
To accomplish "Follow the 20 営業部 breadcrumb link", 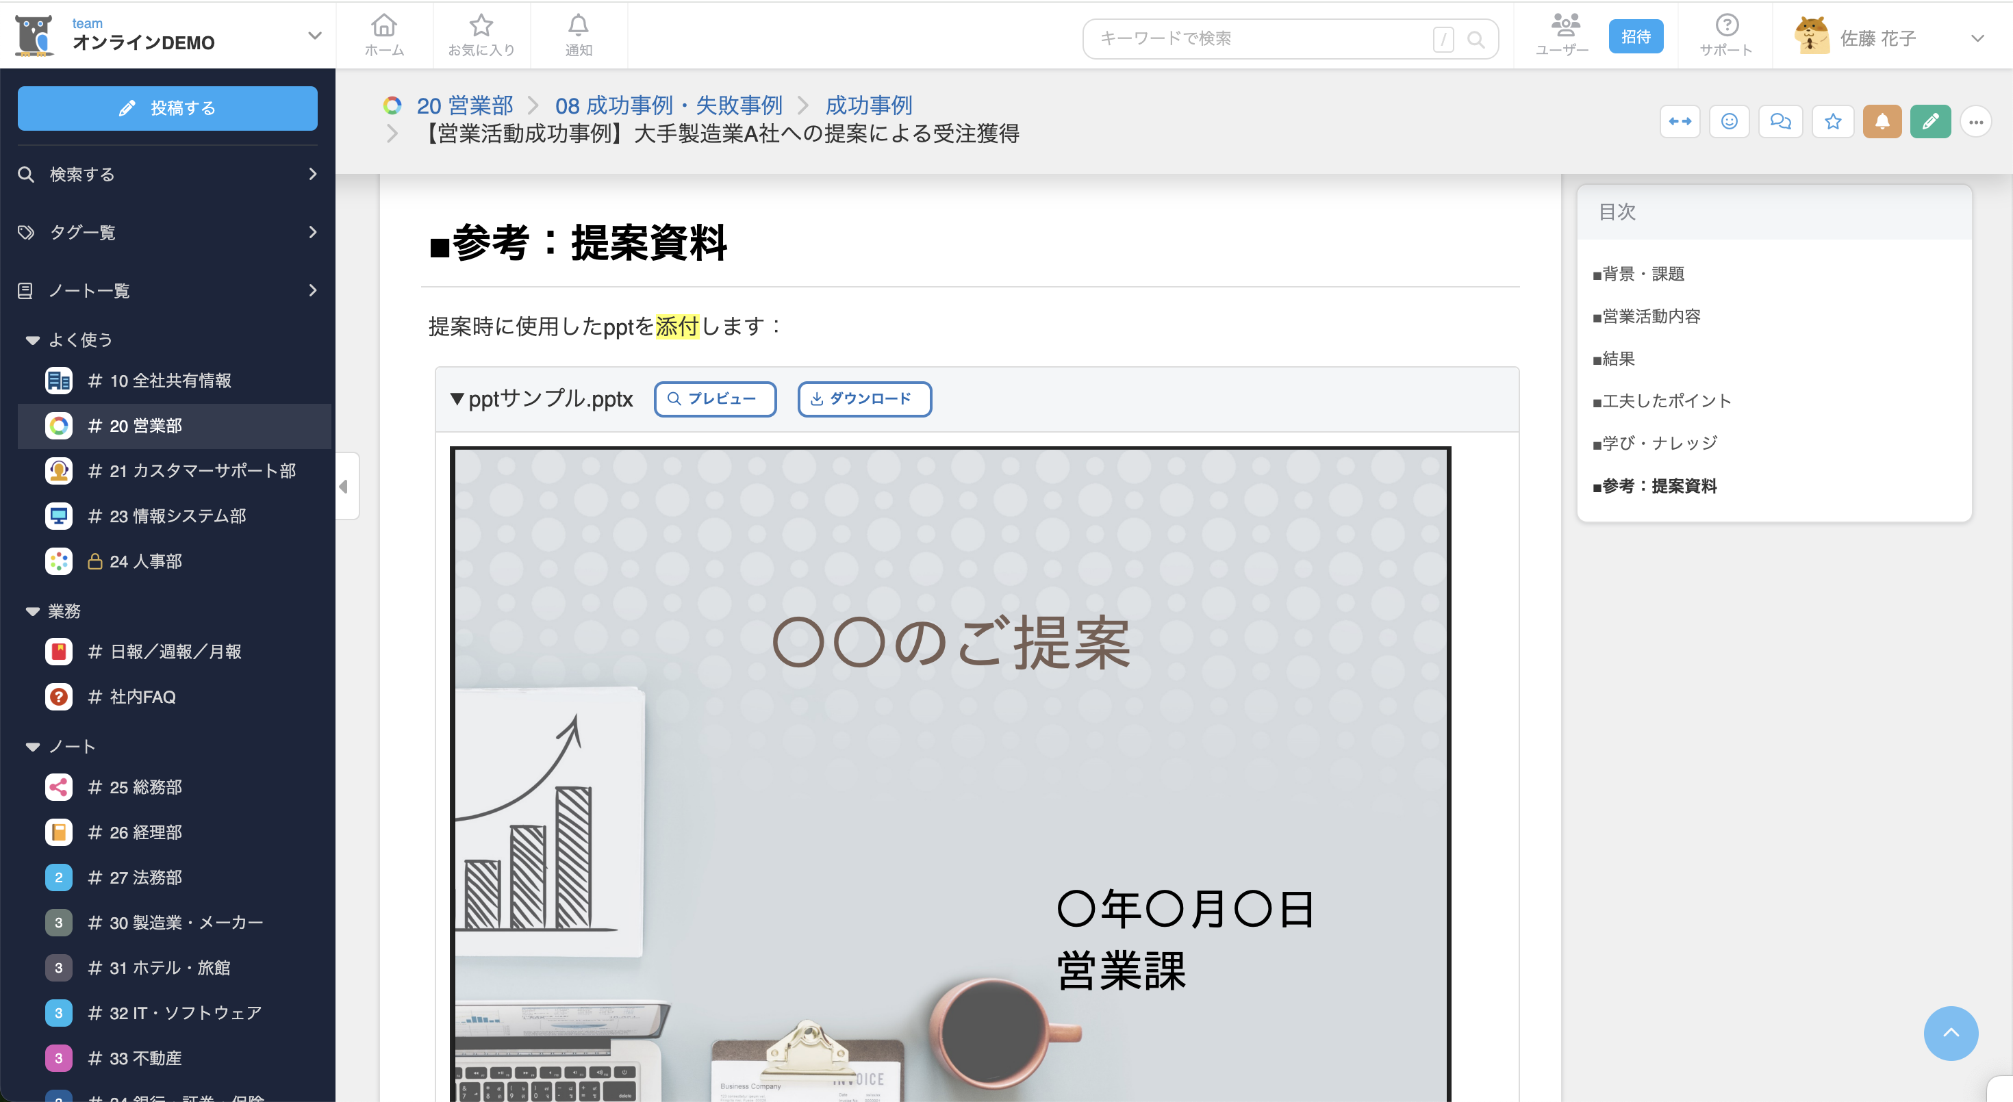I will [464, 105].
